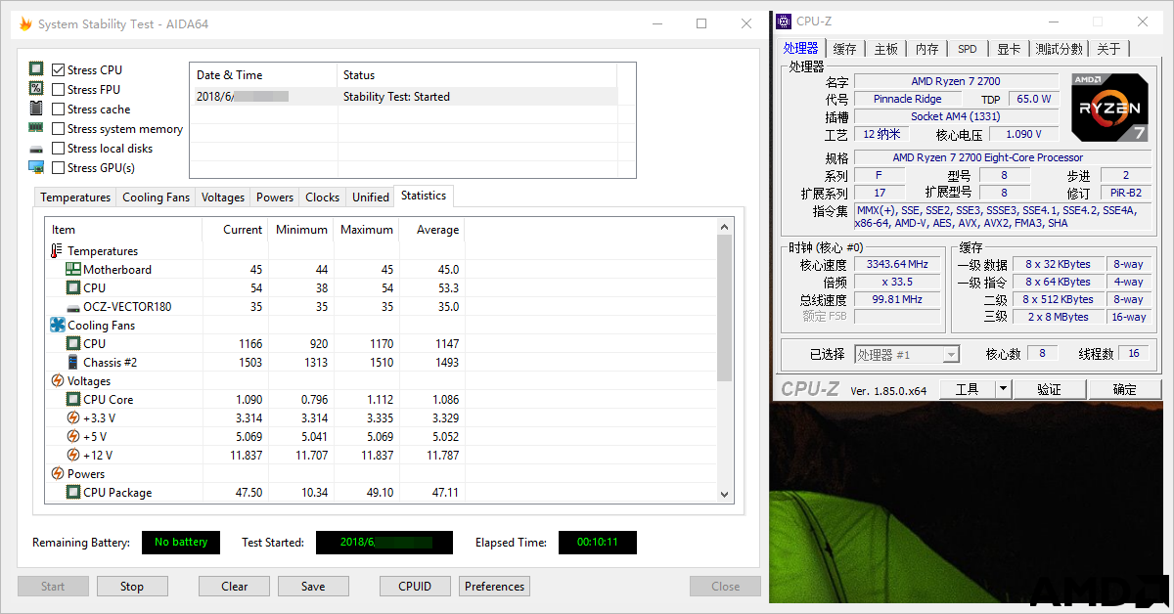The width and height of the screenshot is (1174, 614).
Task: Click the Save button
Action: tap(313, 587)
